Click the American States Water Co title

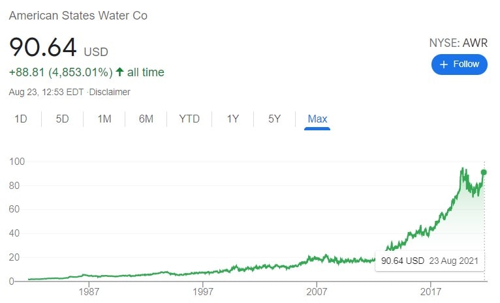pos(78,15)
